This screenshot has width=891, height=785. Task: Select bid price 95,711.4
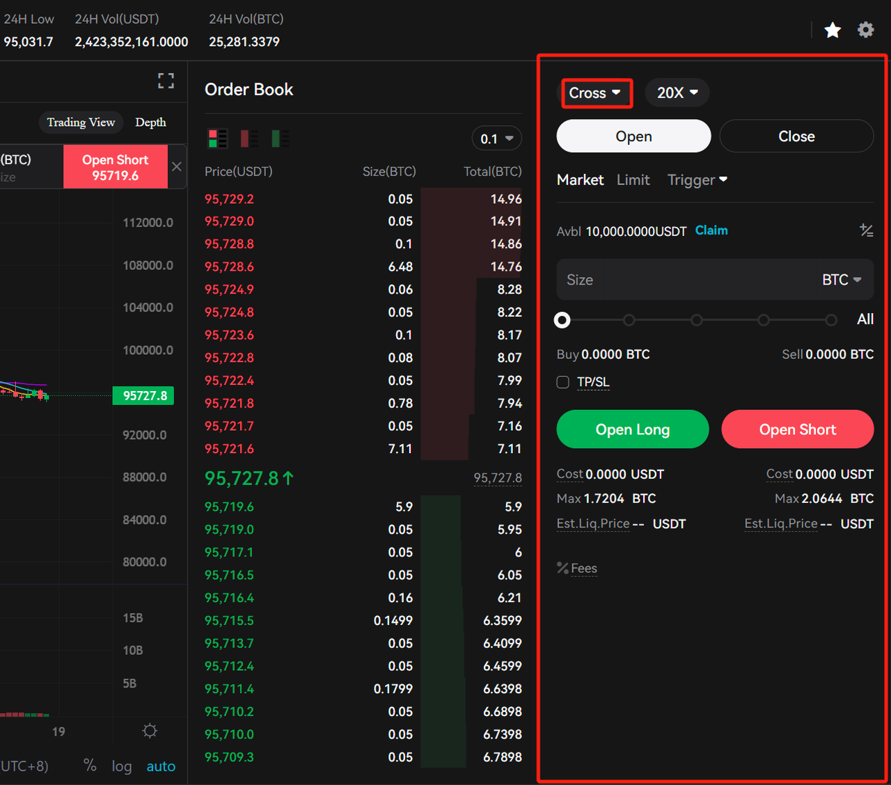(x=229, y=689)
